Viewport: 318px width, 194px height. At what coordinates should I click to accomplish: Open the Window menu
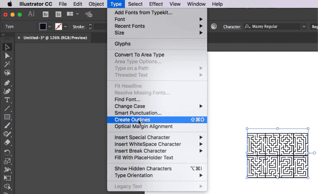coord(196,4)
